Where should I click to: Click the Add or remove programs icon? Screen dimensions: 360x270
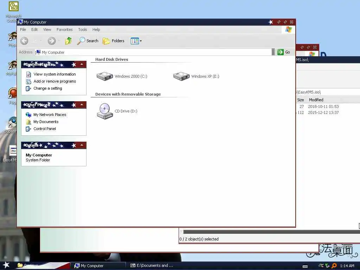tap(28, 82)
